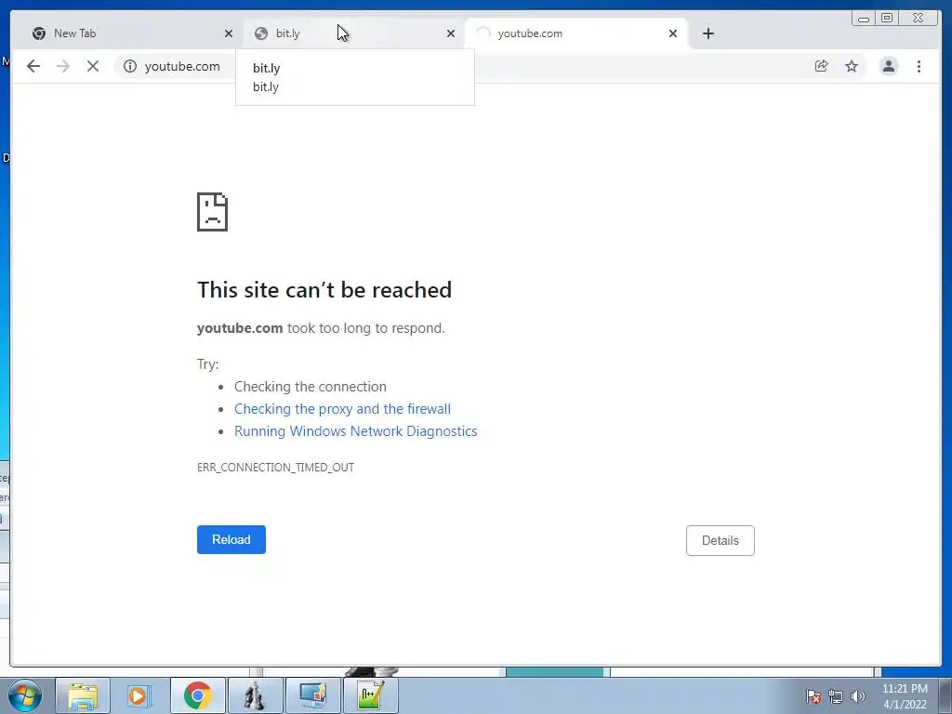952x714 pixels.
Task: Open Checking the proxy and the firewall link
Action: [x=342, y=409]
